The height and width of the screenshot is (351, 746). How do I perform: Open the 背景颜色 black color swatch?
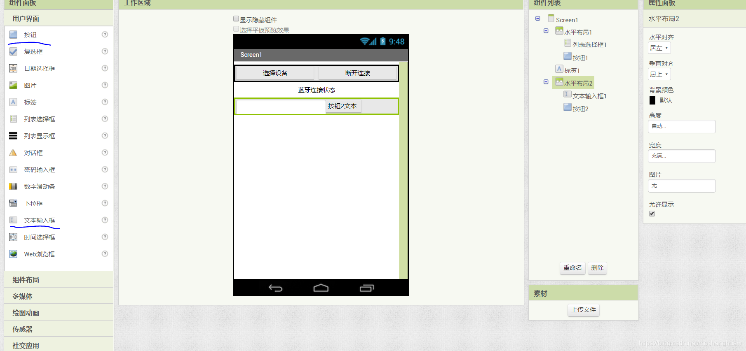[x=652, y=100]
